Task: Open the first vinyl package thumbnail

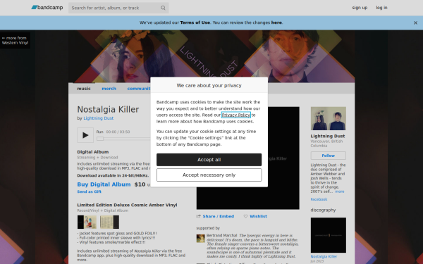Action: (87, 222)
